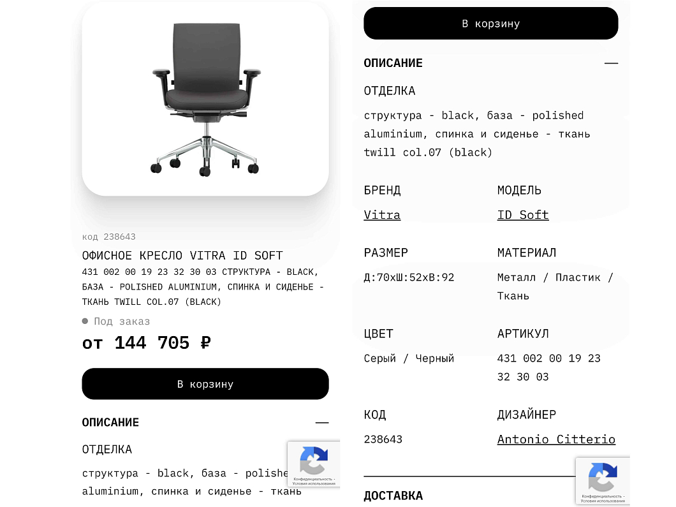Click the 'БРЕНД' label
This screenshot has width=676, height=507.
(x=383, y=190)
